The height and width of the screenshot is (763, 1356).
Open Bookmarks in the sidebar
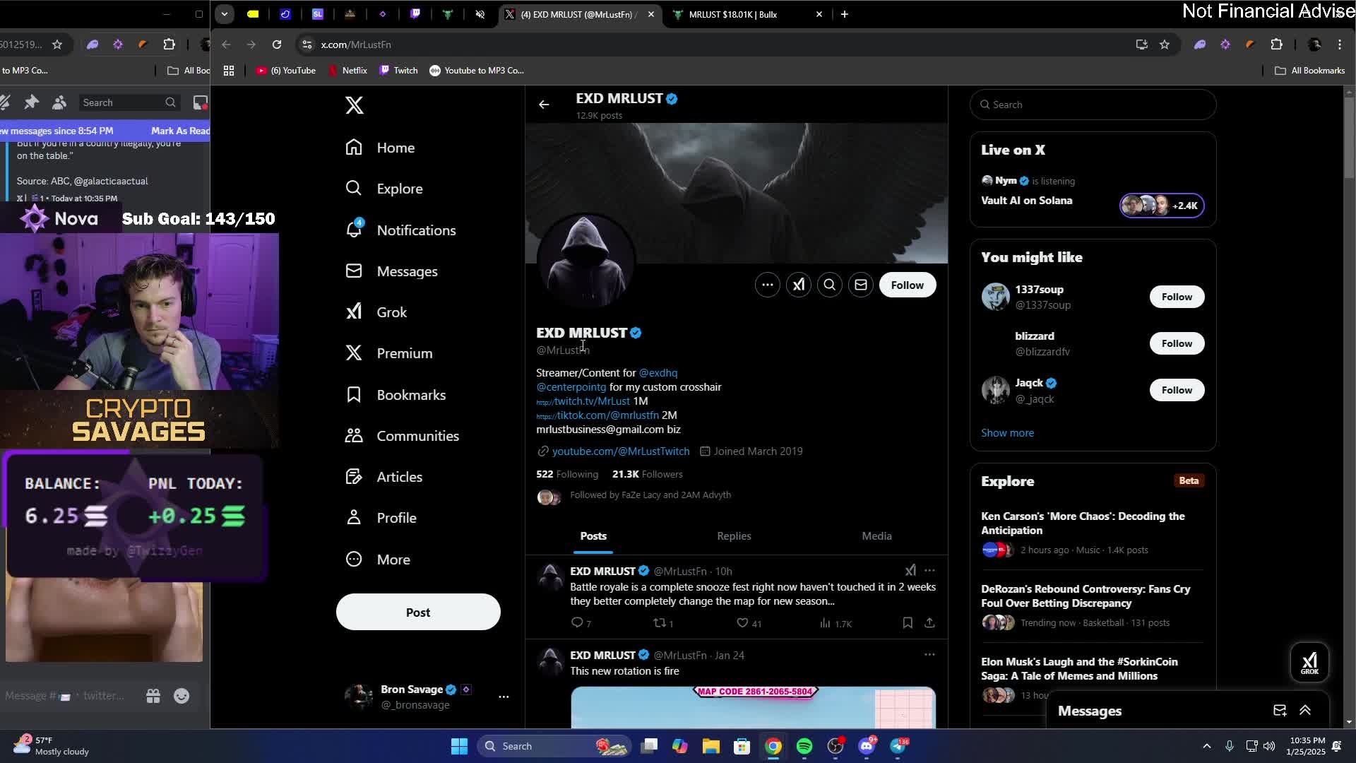point(395,395)
